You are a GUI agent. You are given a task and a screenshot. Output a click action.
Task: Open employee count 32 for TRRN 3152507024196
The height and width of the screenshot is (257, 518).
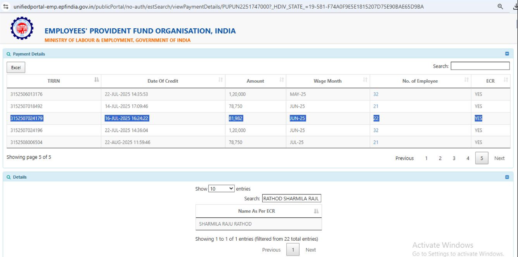coord(376,130)
